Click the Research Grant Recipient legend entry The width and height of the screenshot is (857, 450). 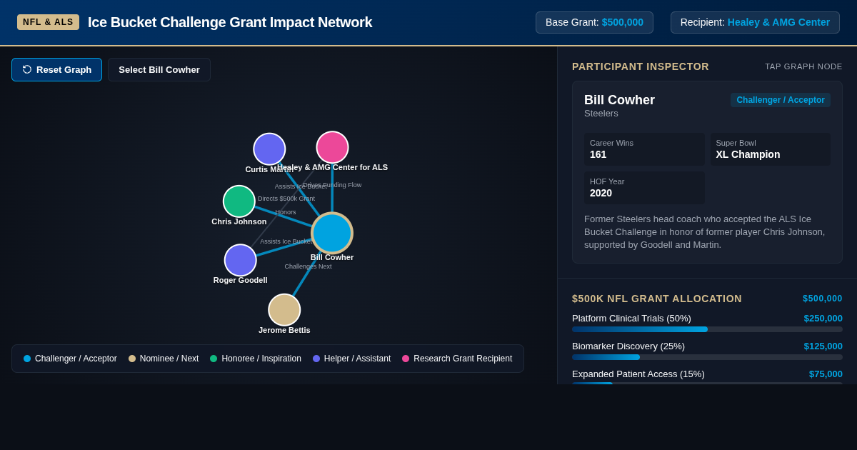[x=457, y=359]
